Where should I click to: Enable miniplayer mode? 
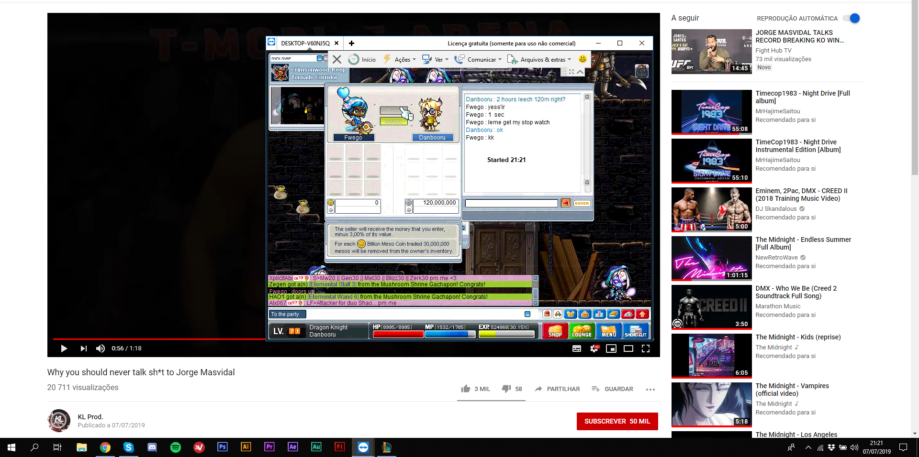[x=611, y=348]
